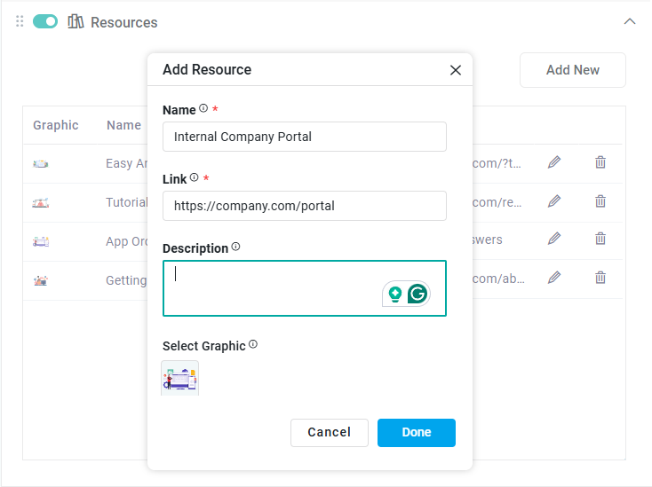Toggle the Resources section switch

pos(45,21)
